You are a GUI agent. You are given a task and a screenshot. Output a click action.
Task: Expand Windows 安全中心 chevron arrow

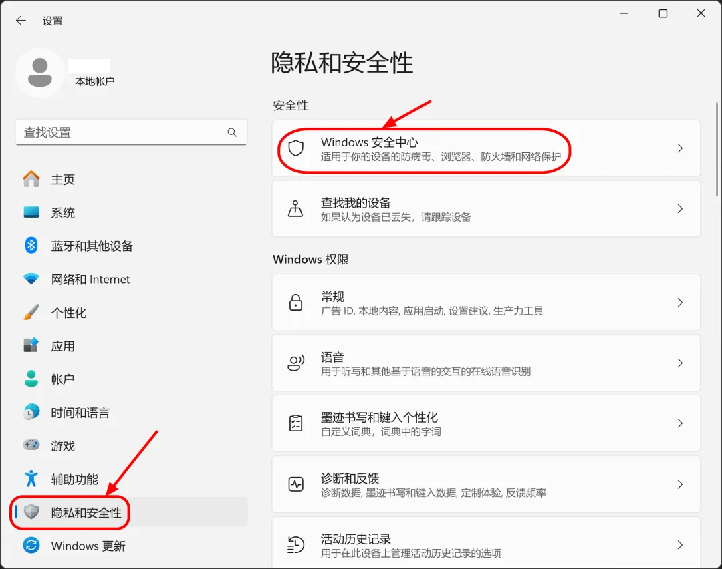point(680,148)
